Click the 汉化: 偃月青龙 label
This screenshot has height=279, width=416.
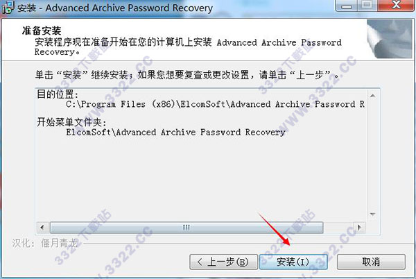(45, 243)
